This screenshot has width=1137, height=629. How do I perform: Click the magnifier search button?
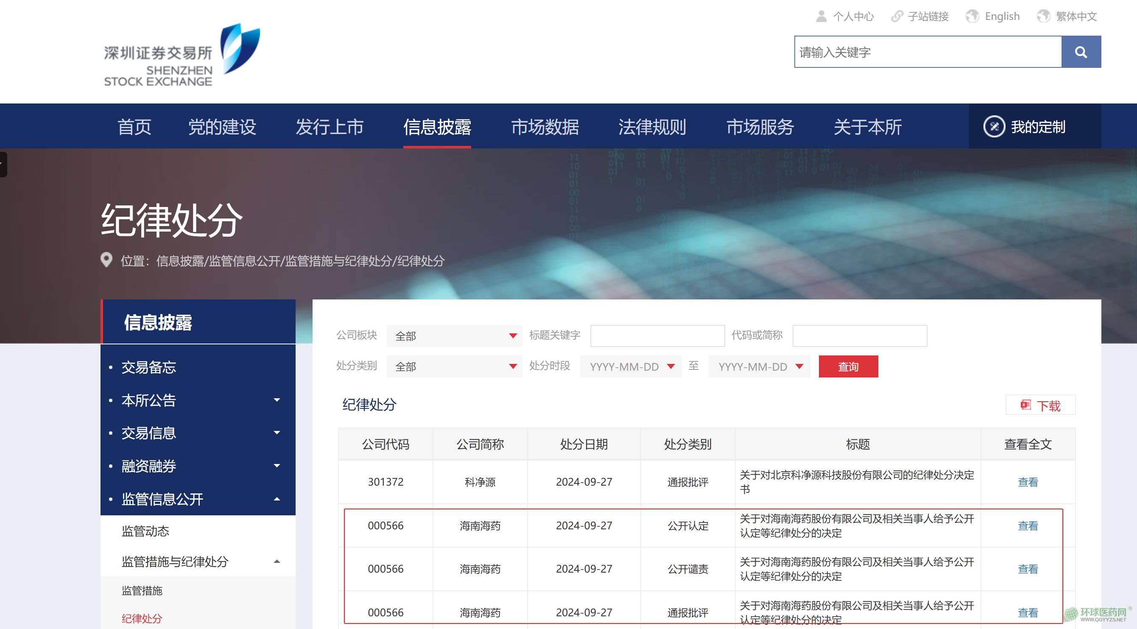1081,52
